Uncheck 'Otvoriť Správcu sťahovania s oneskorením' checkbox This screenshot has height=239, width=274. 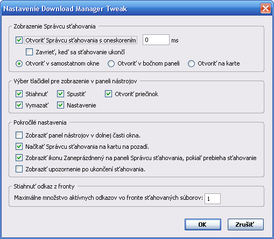pos(19,40)
